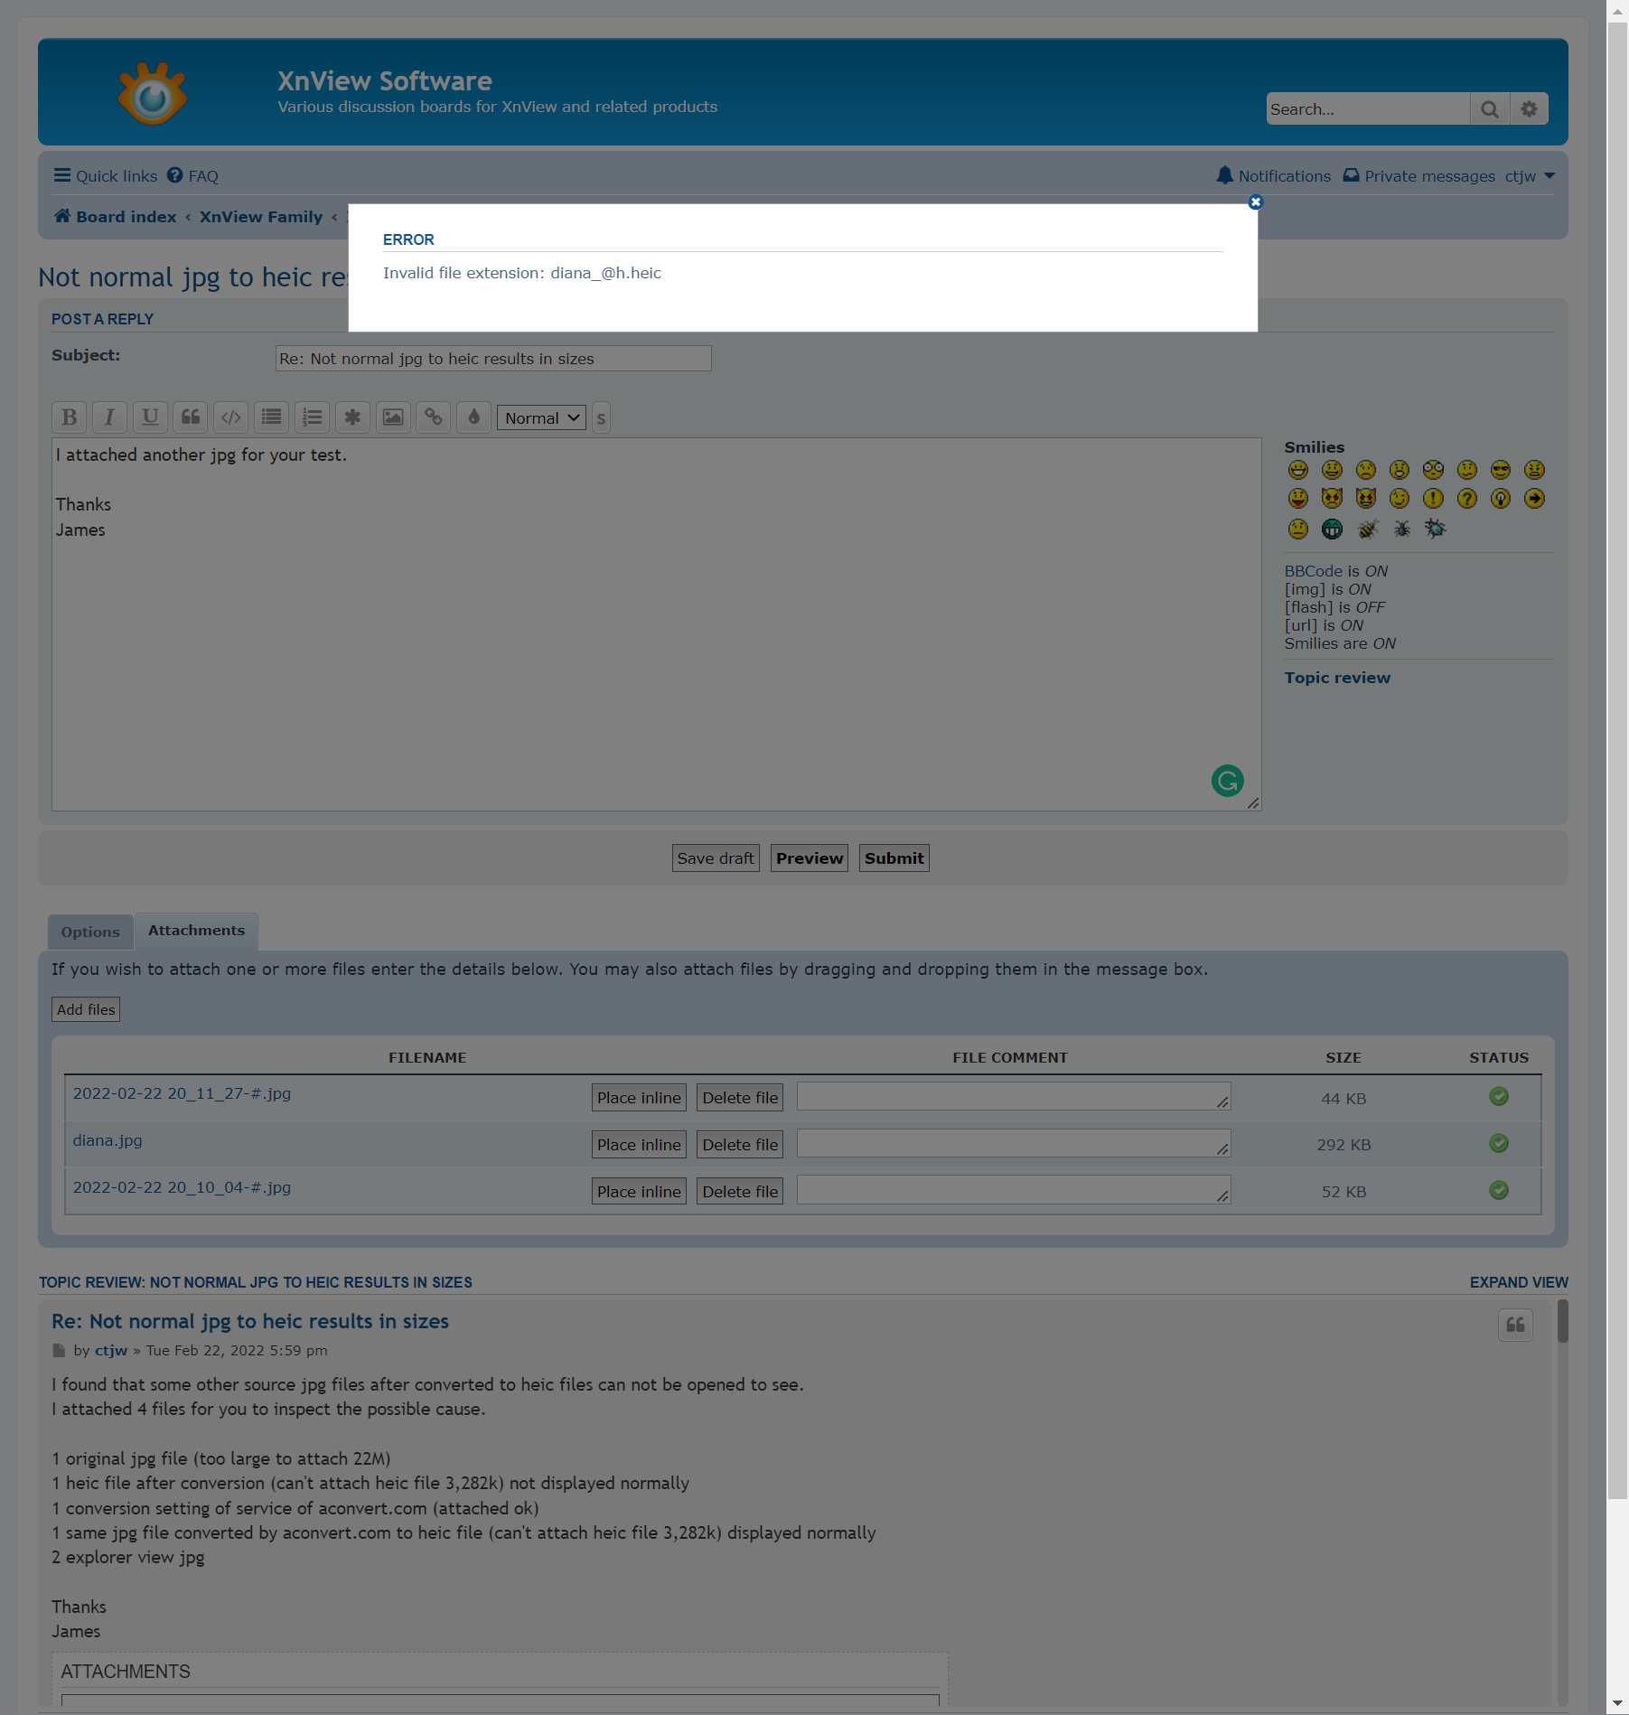Viewport: 1629px width, 1715px height.
Task: Close the error popup with the X icon
Action: pos(1255,202)
